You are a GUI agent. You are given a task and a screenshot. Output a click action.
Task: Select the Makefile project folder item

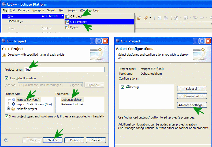27,109
